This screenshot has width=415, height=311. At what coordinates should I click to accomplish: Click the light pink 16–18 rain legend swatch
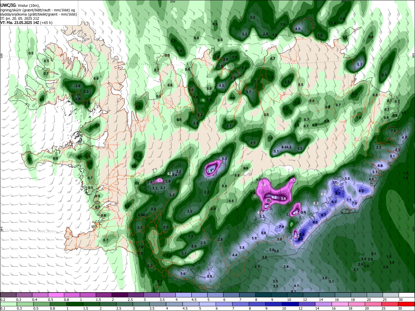(x=340, y=304)
